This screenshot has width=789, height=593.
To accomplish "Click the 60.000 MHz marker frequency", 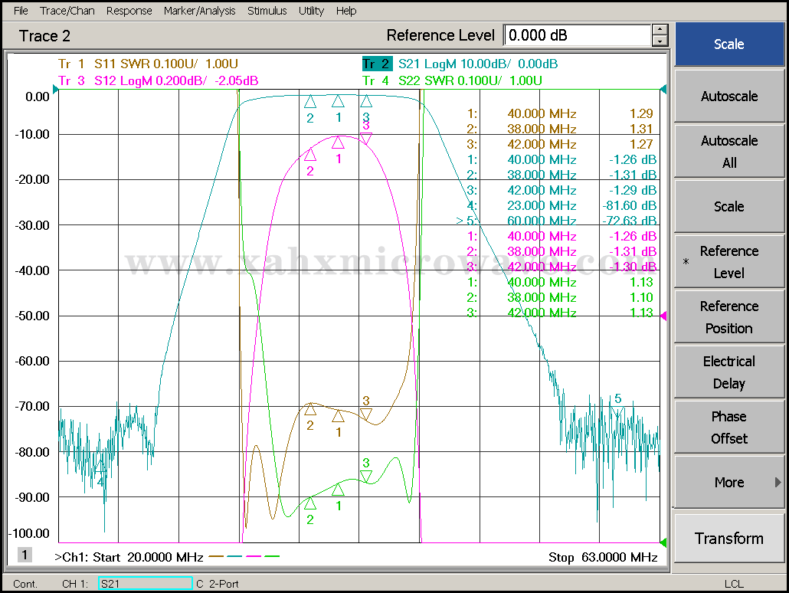I will click(542, 221).
